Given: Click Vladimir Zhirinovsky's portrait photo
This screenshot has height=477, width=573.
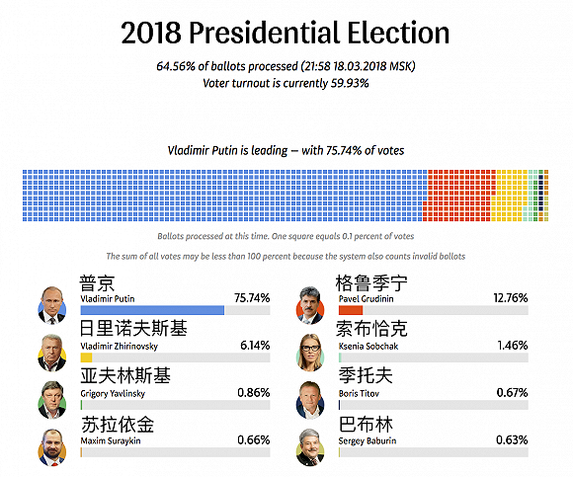Looking at the screenshot, I should pos(52,353).
